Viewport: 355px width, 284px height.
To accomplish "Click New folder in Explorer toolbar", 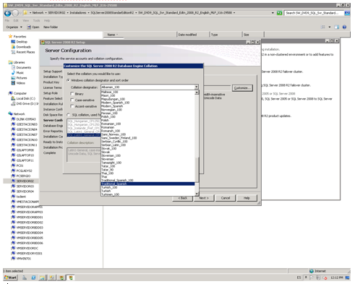I will (x=51, y=27).
